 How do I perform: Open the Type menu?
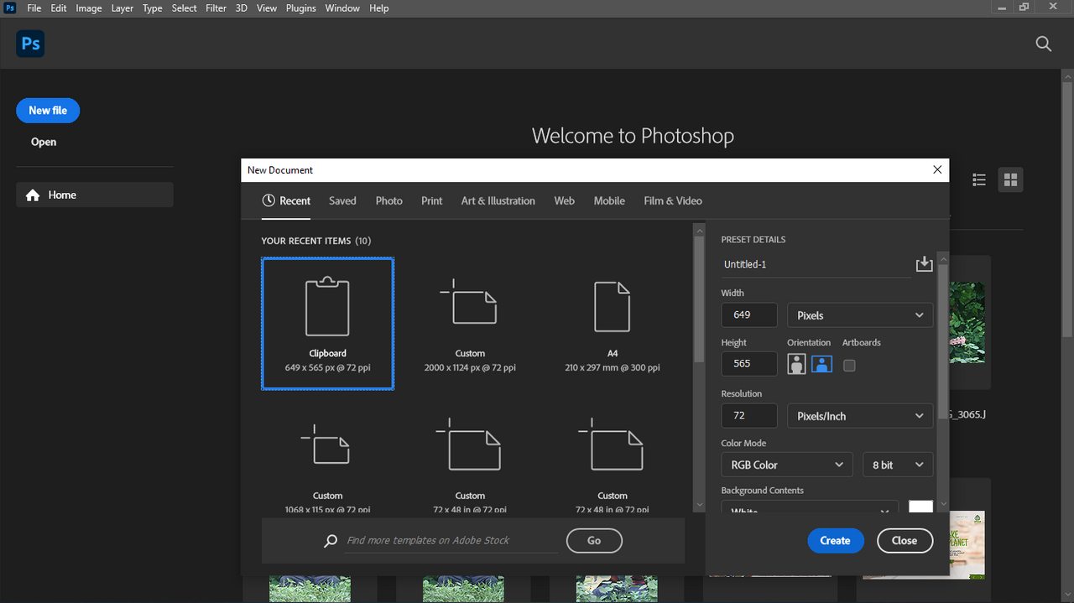tap(153, 8)
